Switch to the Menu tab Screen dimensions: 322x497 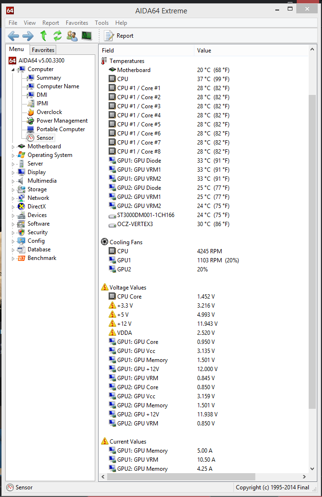(x=17, y=49)
